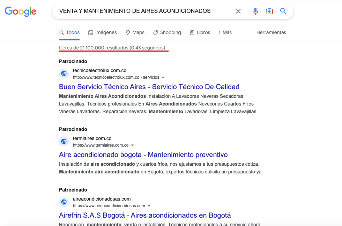Submit search with the magnifying glass icon
Image resolution: width=342 pixels, height=226 pixels.
(x=283, y=11)
